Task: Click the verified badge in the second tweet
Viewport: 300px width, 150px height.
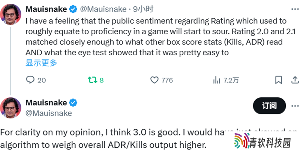Action: (74, 103)
